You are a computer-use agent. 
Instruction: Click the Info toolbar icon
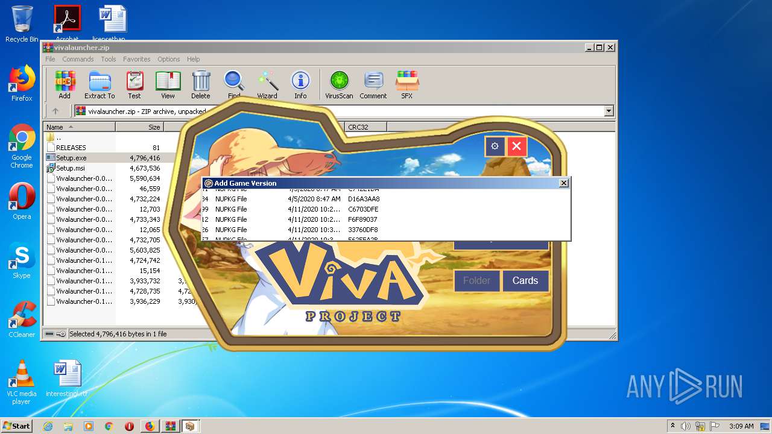(300, 84)
